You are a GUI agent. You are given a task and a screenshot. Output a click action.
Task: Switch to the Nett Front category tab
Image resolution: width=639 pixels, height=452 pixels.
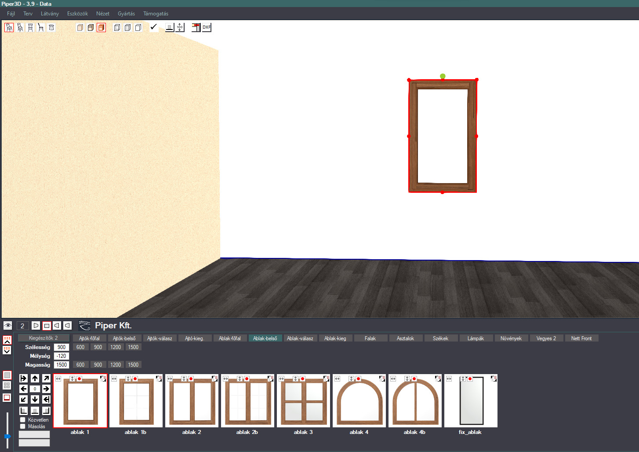pos(581,338)
